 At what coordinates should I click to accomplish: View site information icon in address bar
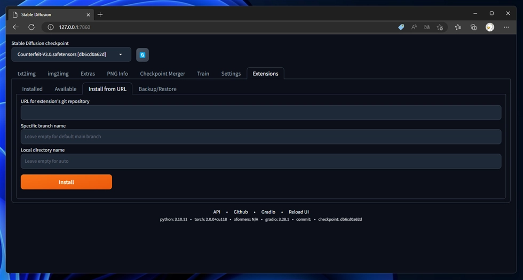51,27
